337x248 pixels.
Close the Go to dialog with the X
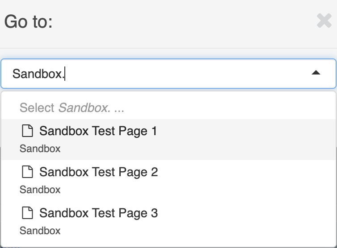pyautogui.click(x=324, y=21)
